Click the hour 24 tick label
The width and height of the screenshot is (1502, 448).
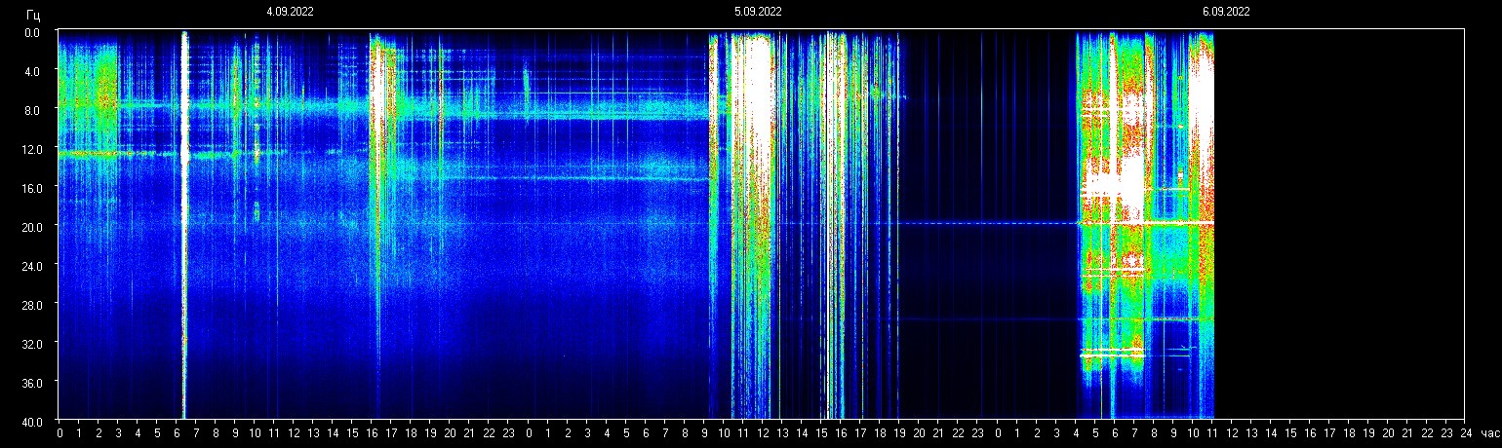tap(1466, 433)
